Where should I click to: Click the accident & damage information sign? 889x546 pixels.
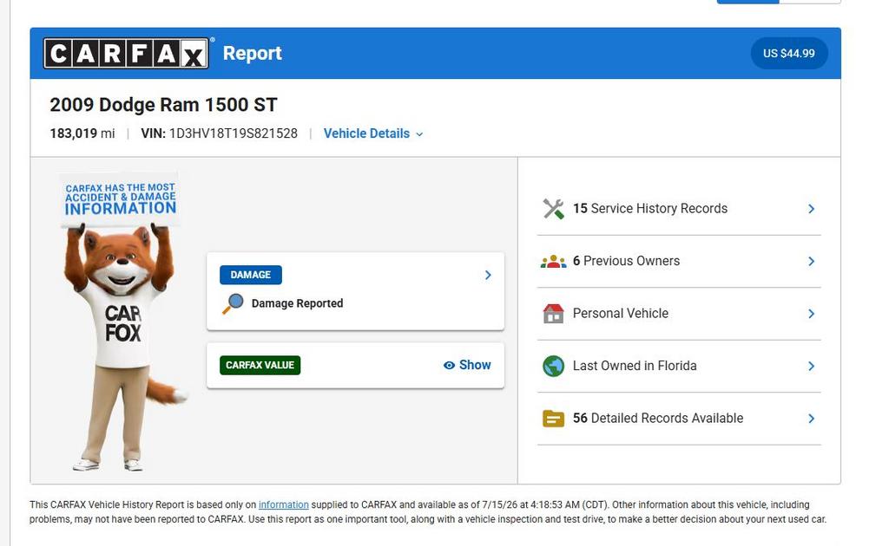pyautogui.click(x=120, y=199)
